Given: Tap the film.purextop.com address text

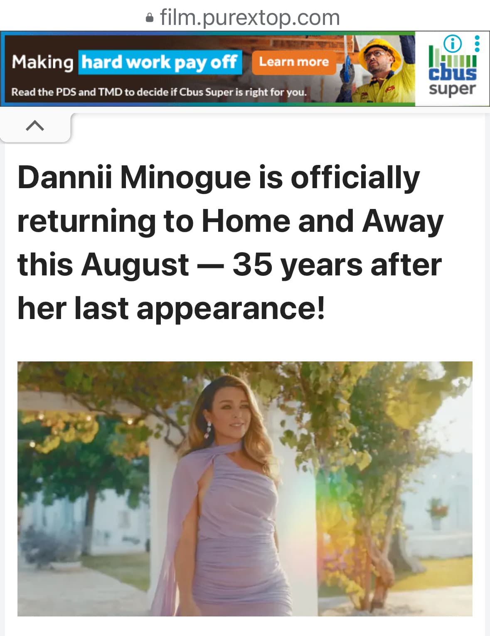Looking at the screenshot, I should [x=250, y=17].
